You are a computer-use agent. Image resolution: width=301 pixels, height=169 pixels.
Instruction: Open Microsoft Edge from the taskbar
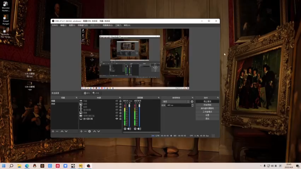pos(27,166)
